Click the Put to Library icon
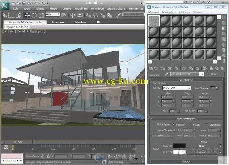 pos(191,68)
